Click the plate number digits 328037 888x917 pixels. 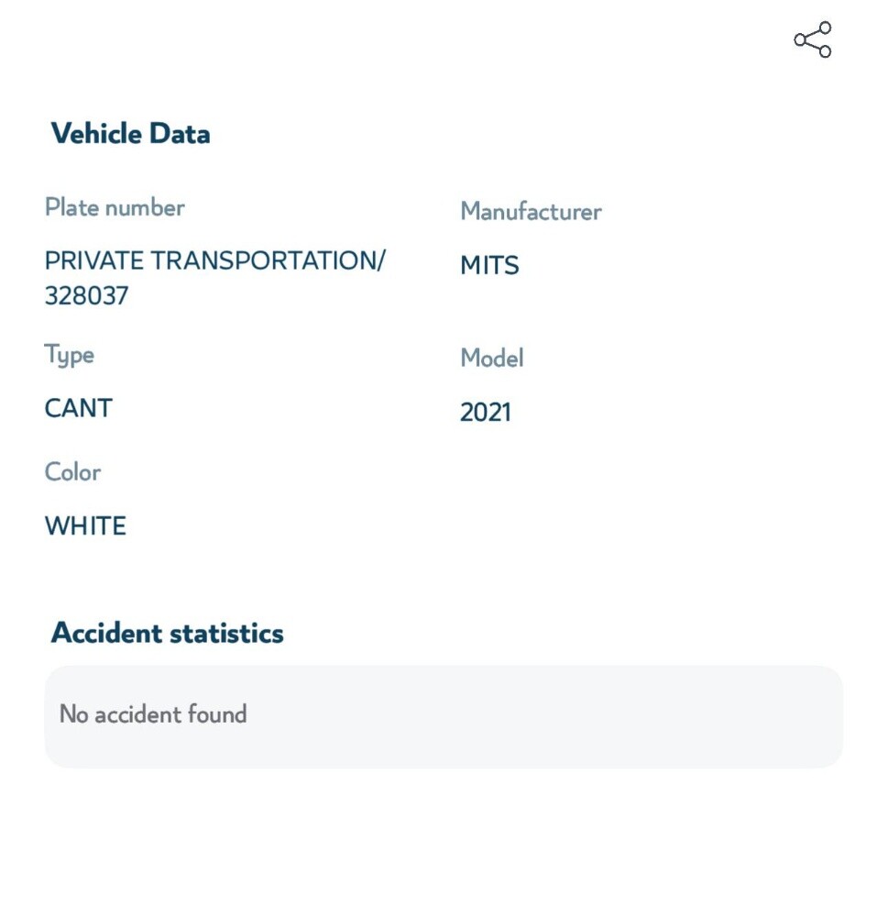(x=86, y=296)
